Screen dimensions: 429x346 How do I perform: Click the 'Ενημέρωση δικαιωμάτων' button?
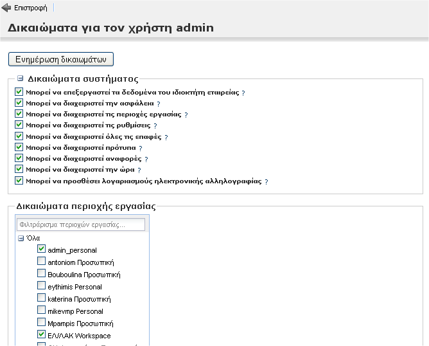point(61,59)
